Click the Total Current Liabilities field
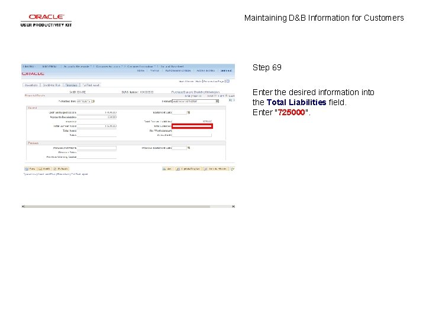The width and height of the screenshot is (426, 319). click(192, 122)
